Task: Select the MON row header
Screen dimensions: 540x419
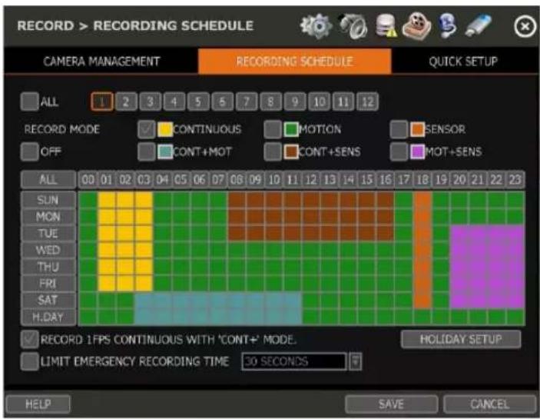Action: [48, 217]
